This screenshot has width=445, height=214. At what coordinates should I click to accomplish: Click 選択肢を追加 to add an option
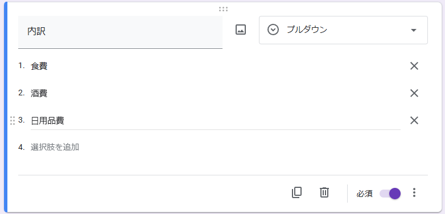(x=55, y=147)
